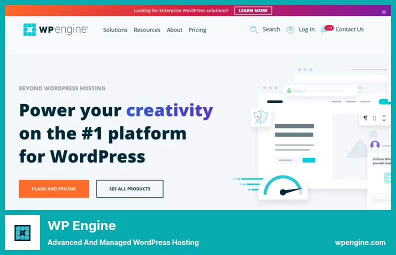Click the word 'creativity' in headline

tap(169, 110)
